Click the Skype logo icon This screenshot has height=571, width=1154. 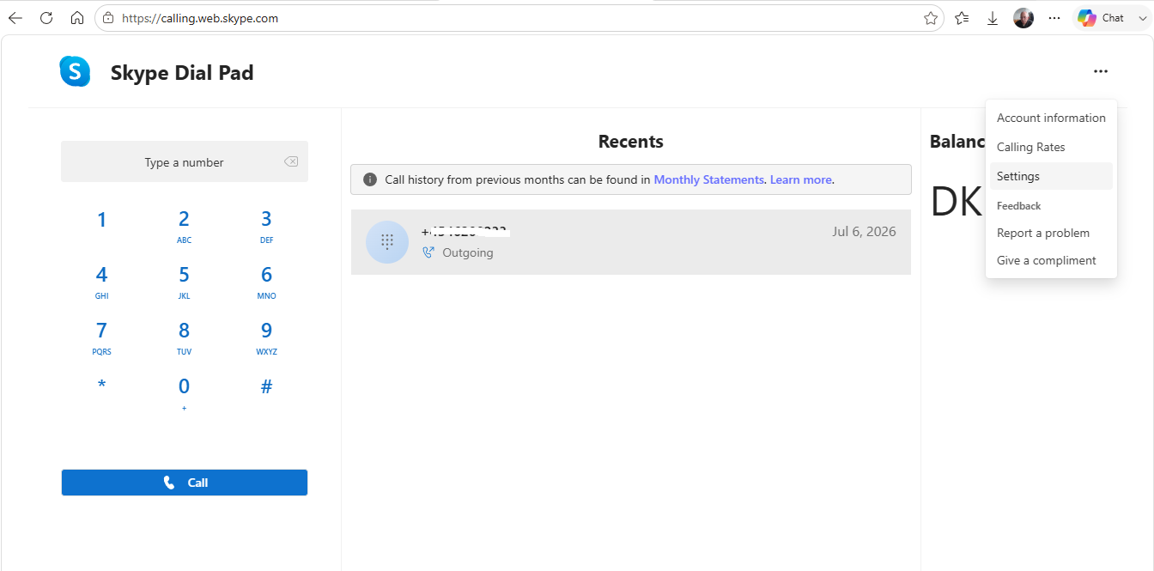click(75, 71)
